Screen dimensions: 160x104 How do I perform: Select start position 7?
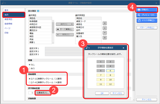(x=101, y=75)
